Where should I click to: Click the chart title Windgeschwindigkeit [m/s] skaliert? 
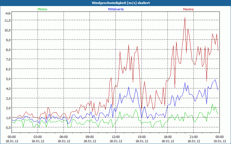click(121, 3)
